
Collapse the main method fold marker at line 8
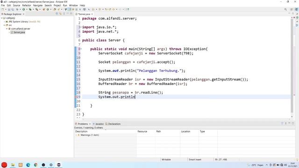(81, 49)
